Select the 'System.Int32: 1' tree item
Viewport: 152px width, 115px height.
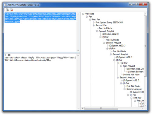pyautogui.click(x=124, y=57)
